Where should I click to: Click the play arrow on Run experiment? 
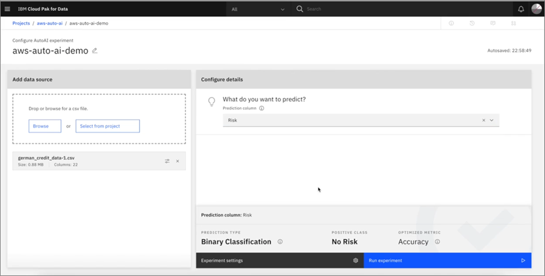(x=523, y=260)
